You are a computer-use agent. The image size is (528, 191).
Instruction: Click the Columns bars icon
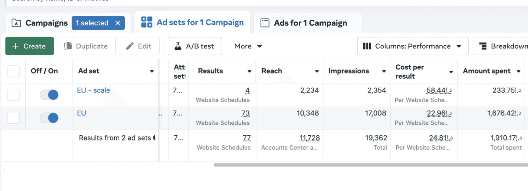pos(367,46)
